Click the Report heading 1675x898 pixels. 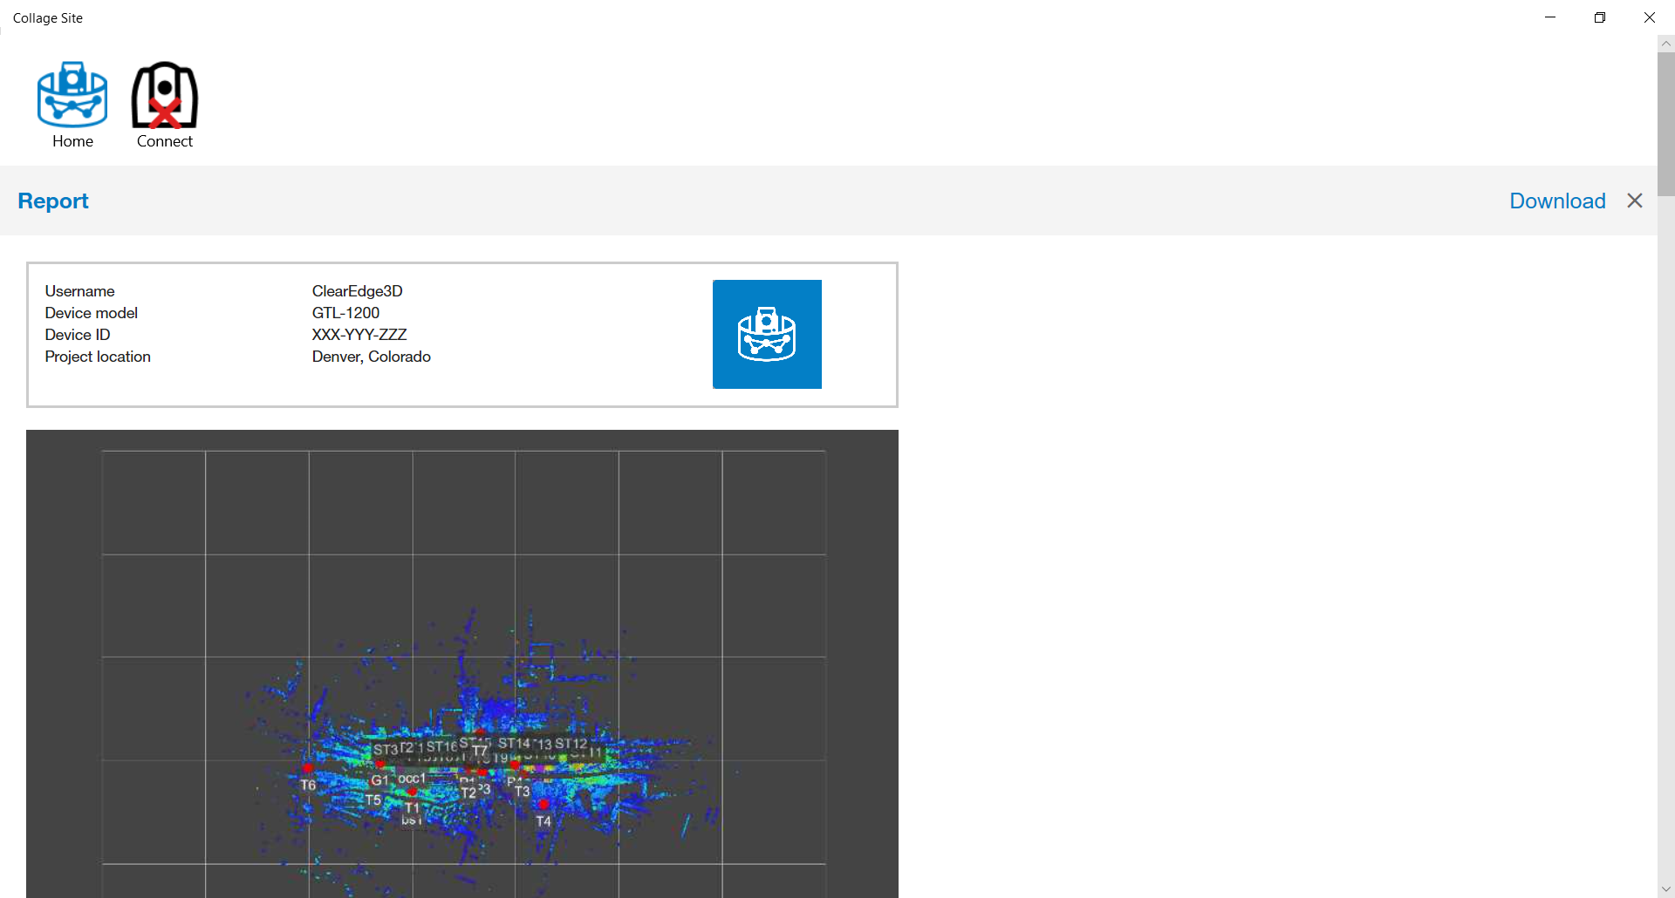pos(53,201)
